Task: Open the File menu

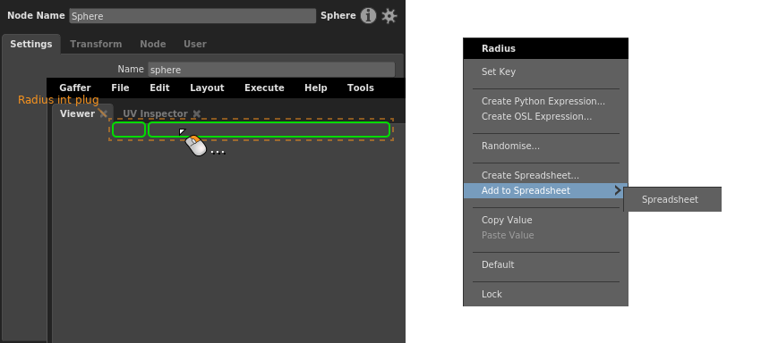Action: [120, 88]
